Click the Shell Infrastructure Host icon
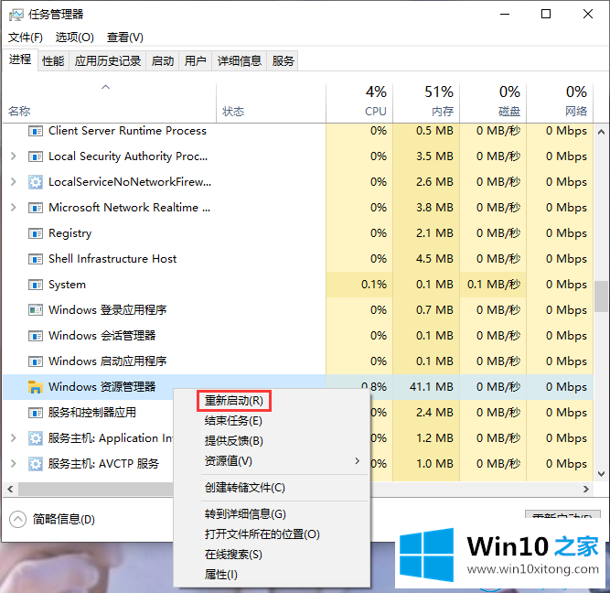Viewport: 610px width, 593px height. coord(36,259)
